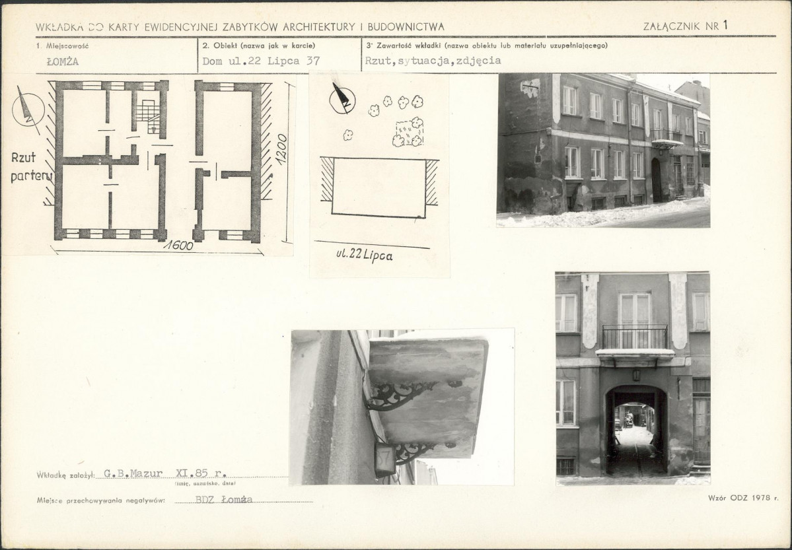This screenshot has height=550, width=792.
Task: Click the compass symbol on site plan
Action: coord(342,98)
